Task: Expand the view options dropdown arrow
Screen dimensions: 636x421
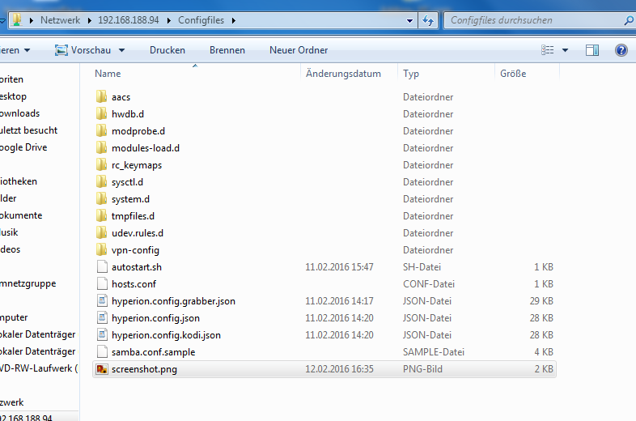Action: pyautogui.click(x=565, y=50)
